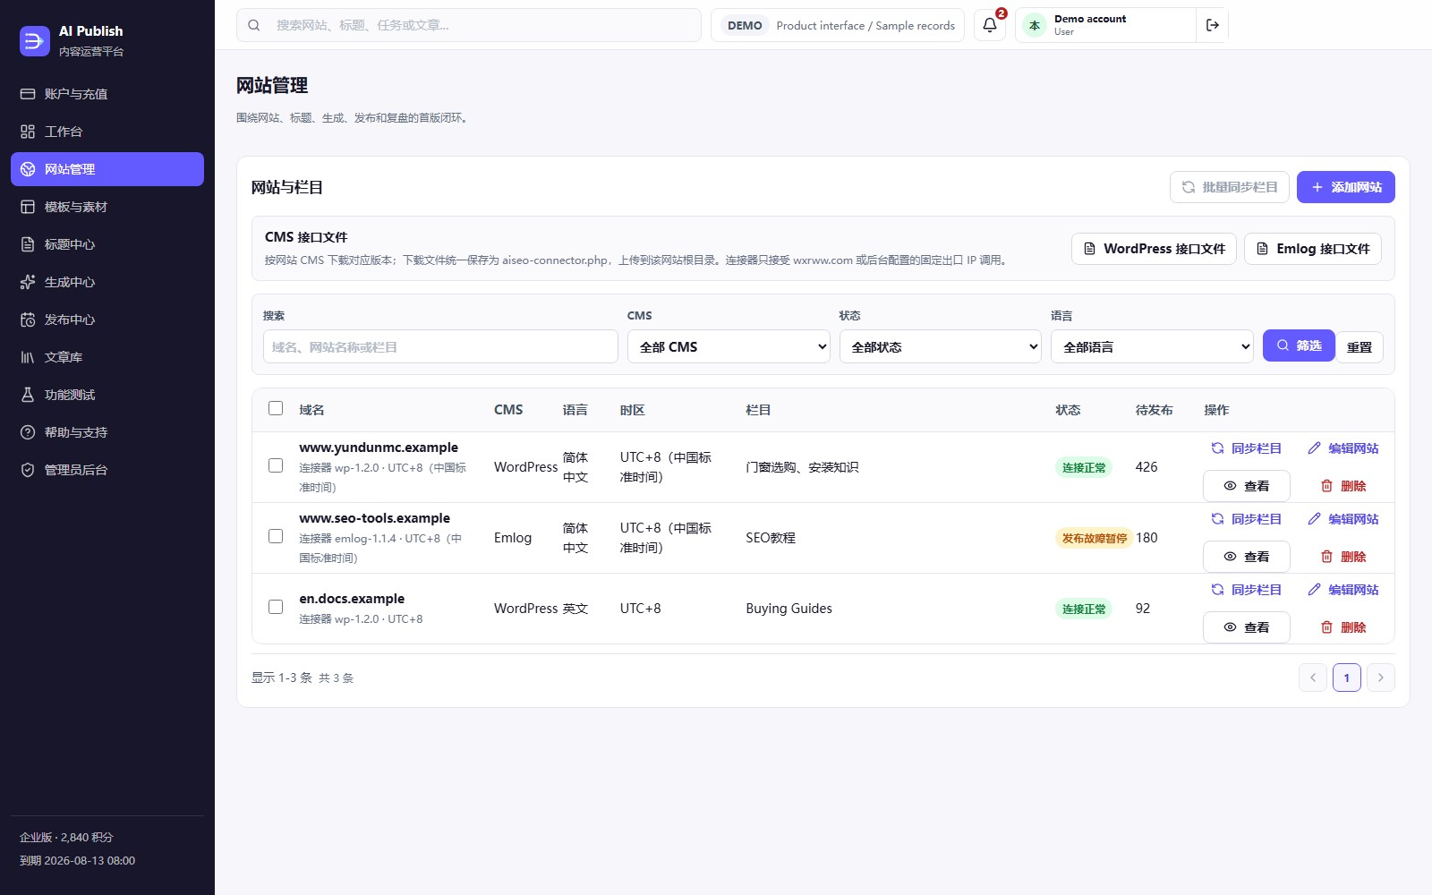
Task: Focus the 域名、网站名称或栏目 search field
Action: click(x=440, y=346)
